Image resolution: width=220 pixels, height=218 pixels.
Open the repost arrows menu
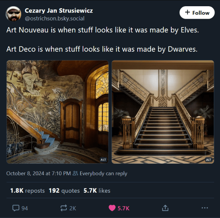[x=63, y=208]
